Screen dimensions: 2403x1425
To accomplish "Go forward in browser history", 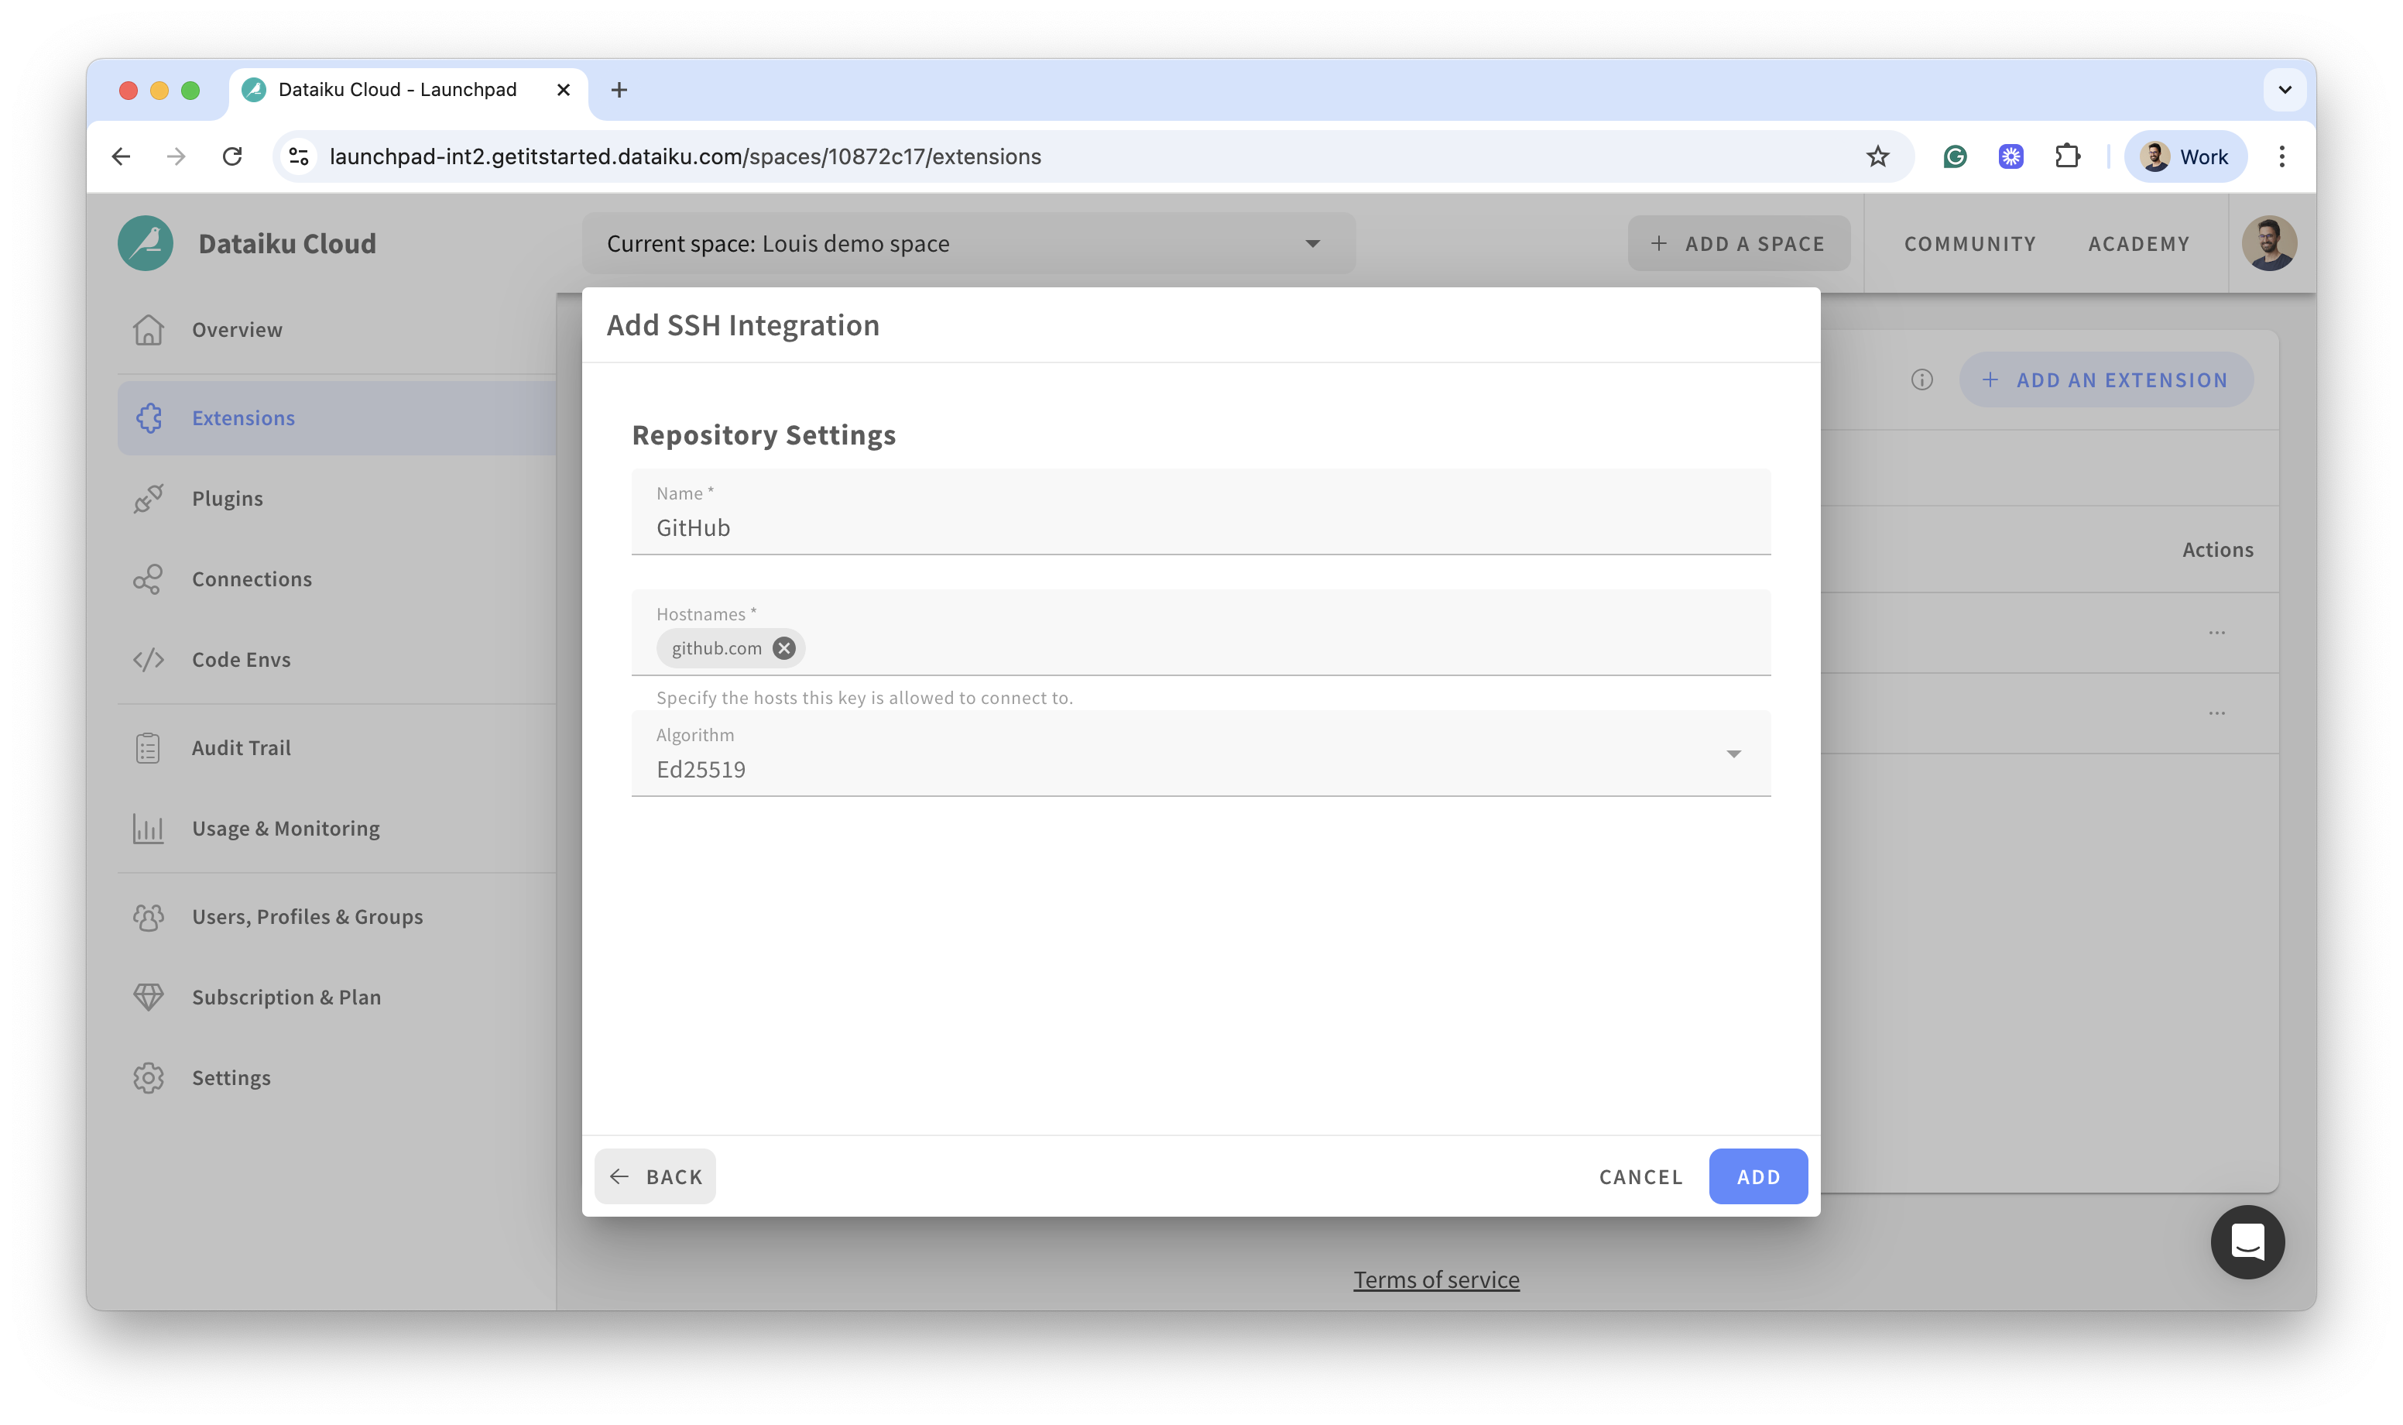I will point(177,156).
